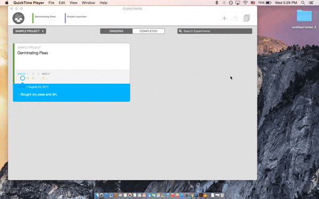319x199 pixels.
Task: Click the magnifier icon in Search Experiments
Action: 180,31
